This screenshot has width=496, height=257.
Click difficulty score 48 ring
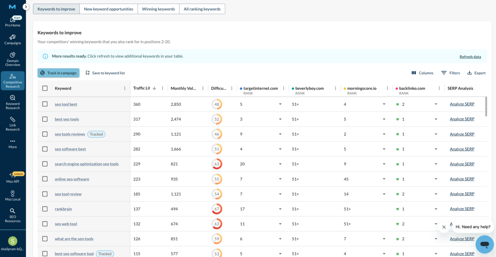(217, 104)
